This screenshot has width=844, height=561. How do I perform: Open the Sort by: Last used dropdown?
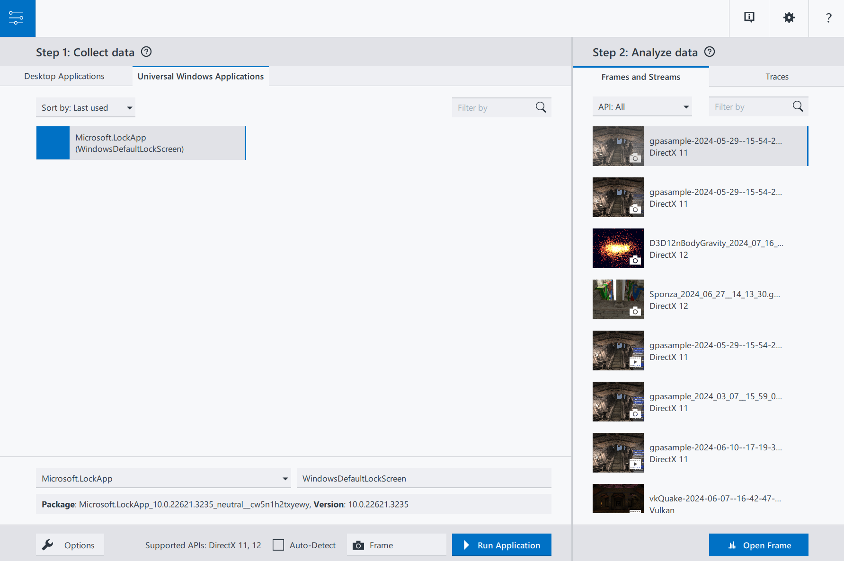click(x=86, y=107)
